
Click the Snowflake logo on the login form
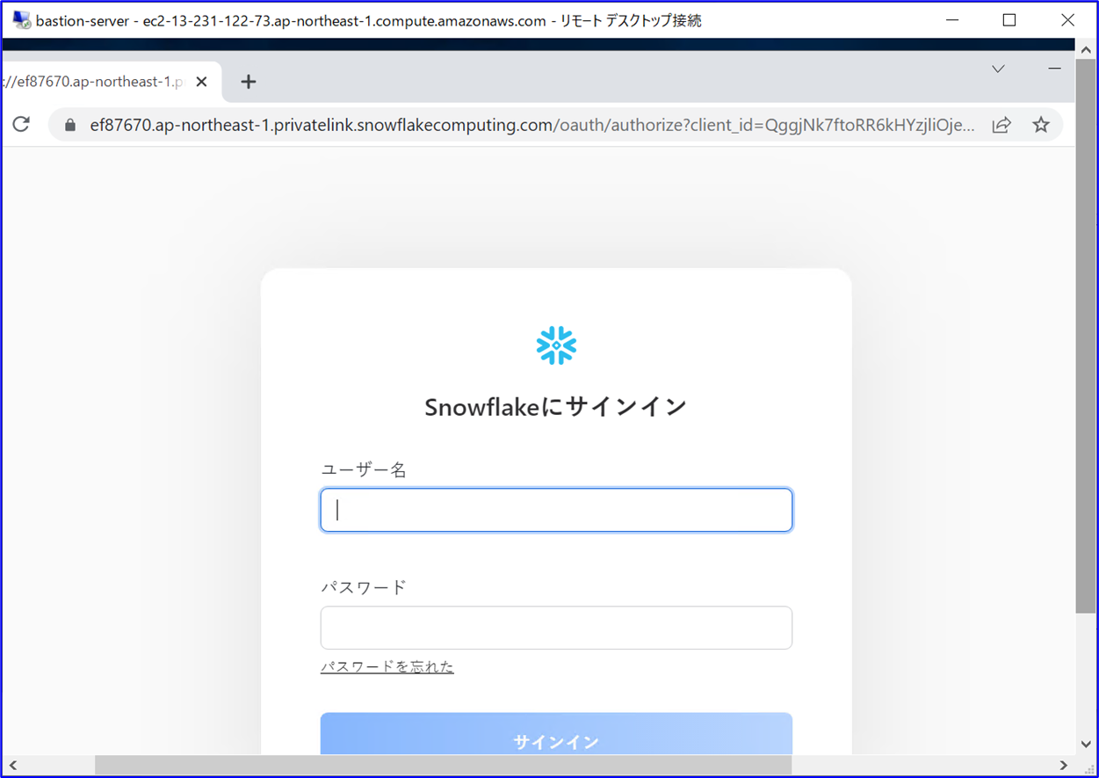tap(555, 345)
